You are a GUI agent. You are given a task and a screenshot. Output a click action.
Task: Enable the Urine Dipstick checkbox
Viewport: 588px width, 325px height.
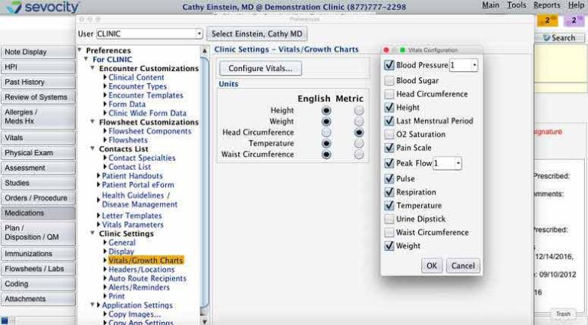click(389, 219)
